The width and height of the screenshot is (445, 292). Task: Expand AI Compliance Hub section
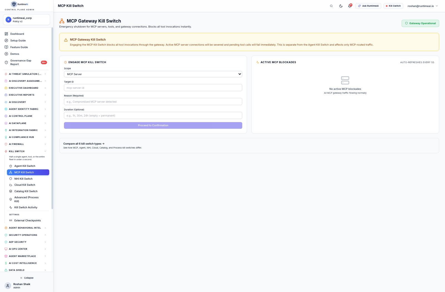26,137
